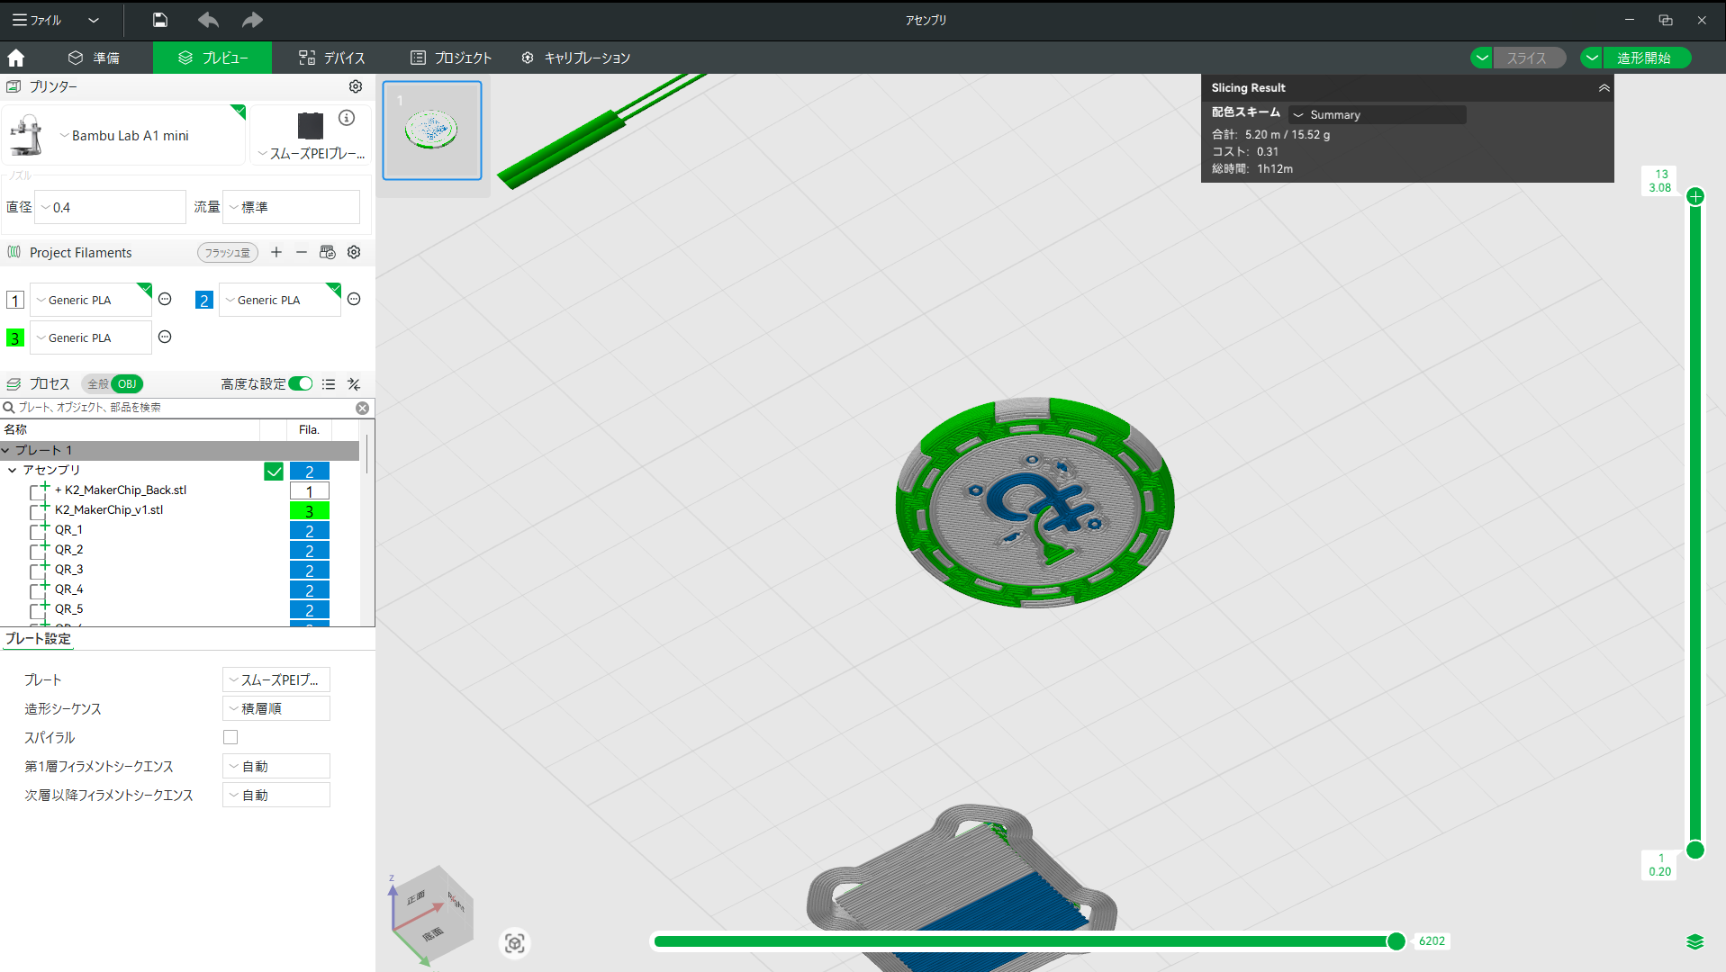1726x972 pixels.
Task: Toggle advanced settings switch
Action: coord(301,384)
